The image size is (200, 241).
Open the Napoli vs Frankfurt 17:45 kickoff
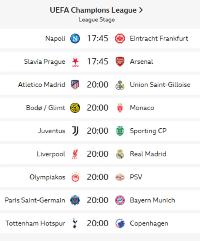[x=97, y=39]
